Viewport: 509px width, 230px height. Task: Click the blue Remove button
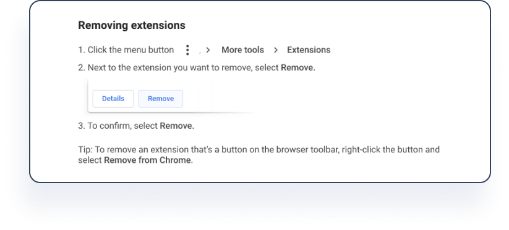coord(161,99)
